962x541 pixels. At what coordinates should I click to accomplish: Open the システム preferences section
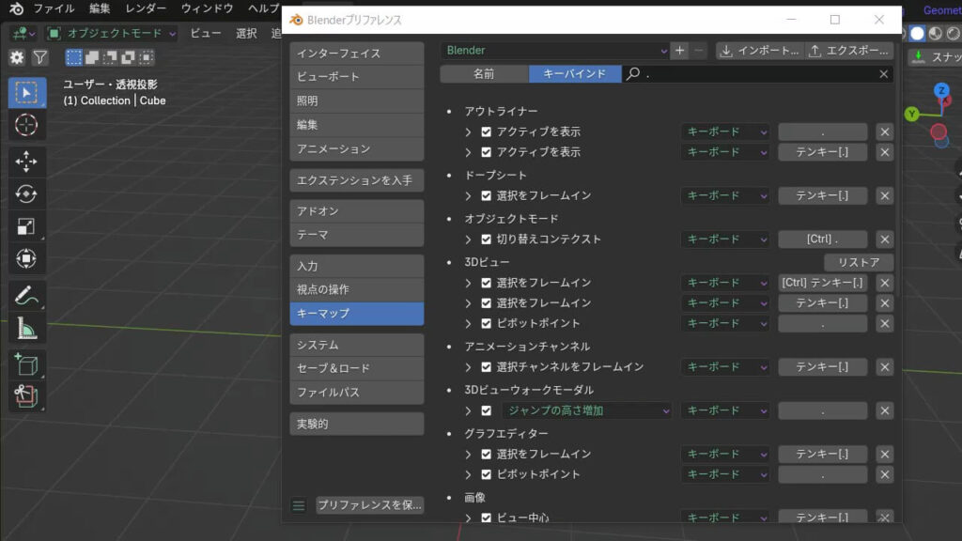pyautogui.click(x=356, y=346)
